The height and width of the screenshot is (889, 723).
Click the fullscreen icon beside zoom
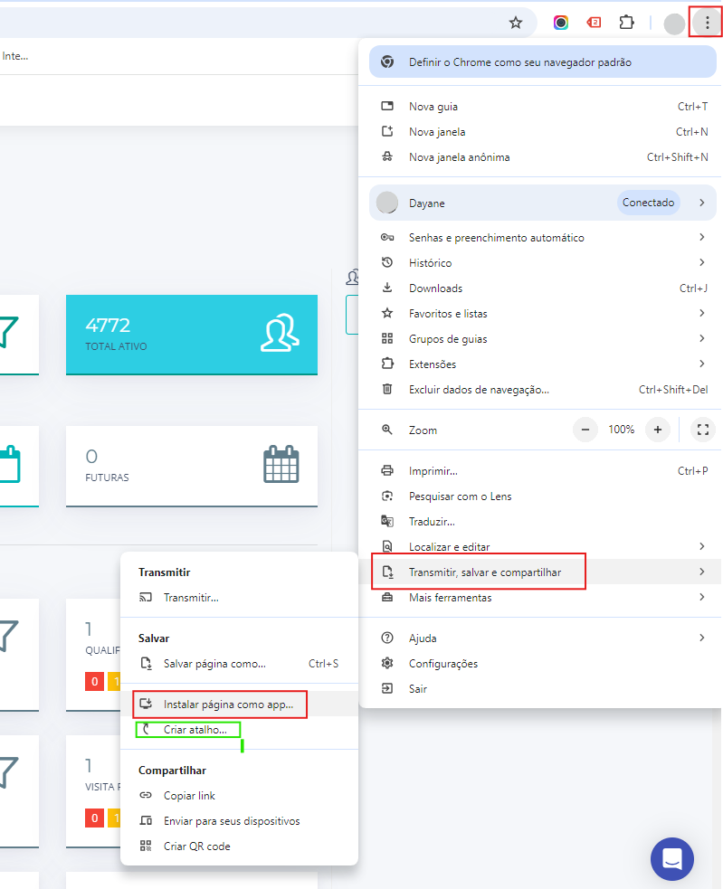pos(702,430)
